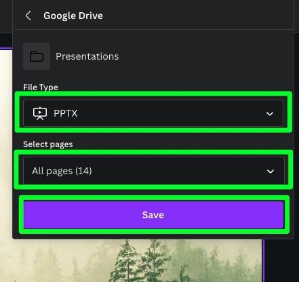Screen dimensions: 299x282
Task: Save the design to Google Drive
Action: [154, 215]
